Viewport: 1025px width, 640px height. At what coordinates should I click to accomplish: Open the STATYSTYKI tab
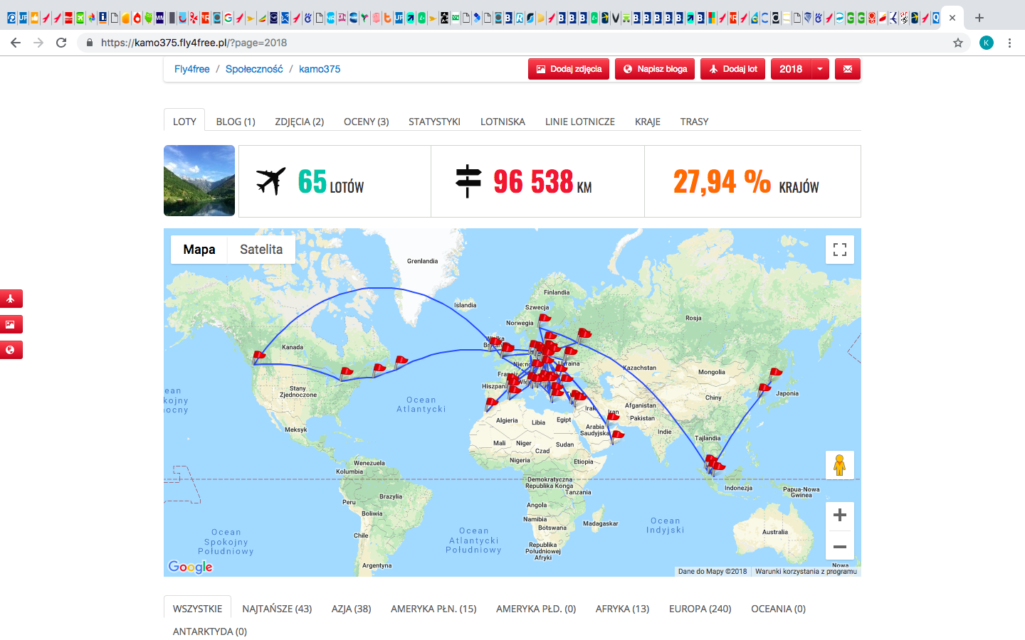(434, 122)
